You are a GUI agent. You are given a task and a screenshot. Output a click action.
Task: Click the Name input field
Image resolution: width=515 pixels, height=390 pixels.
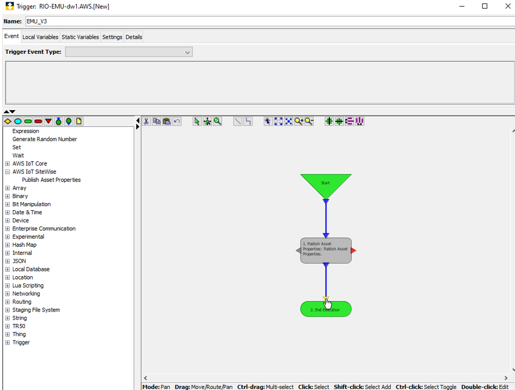pos(270,21)
